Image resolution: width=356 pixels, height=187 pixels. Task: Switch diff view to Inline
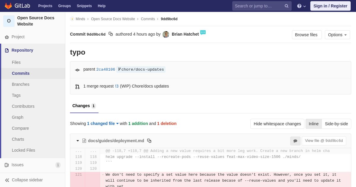(x=314, y=124)
